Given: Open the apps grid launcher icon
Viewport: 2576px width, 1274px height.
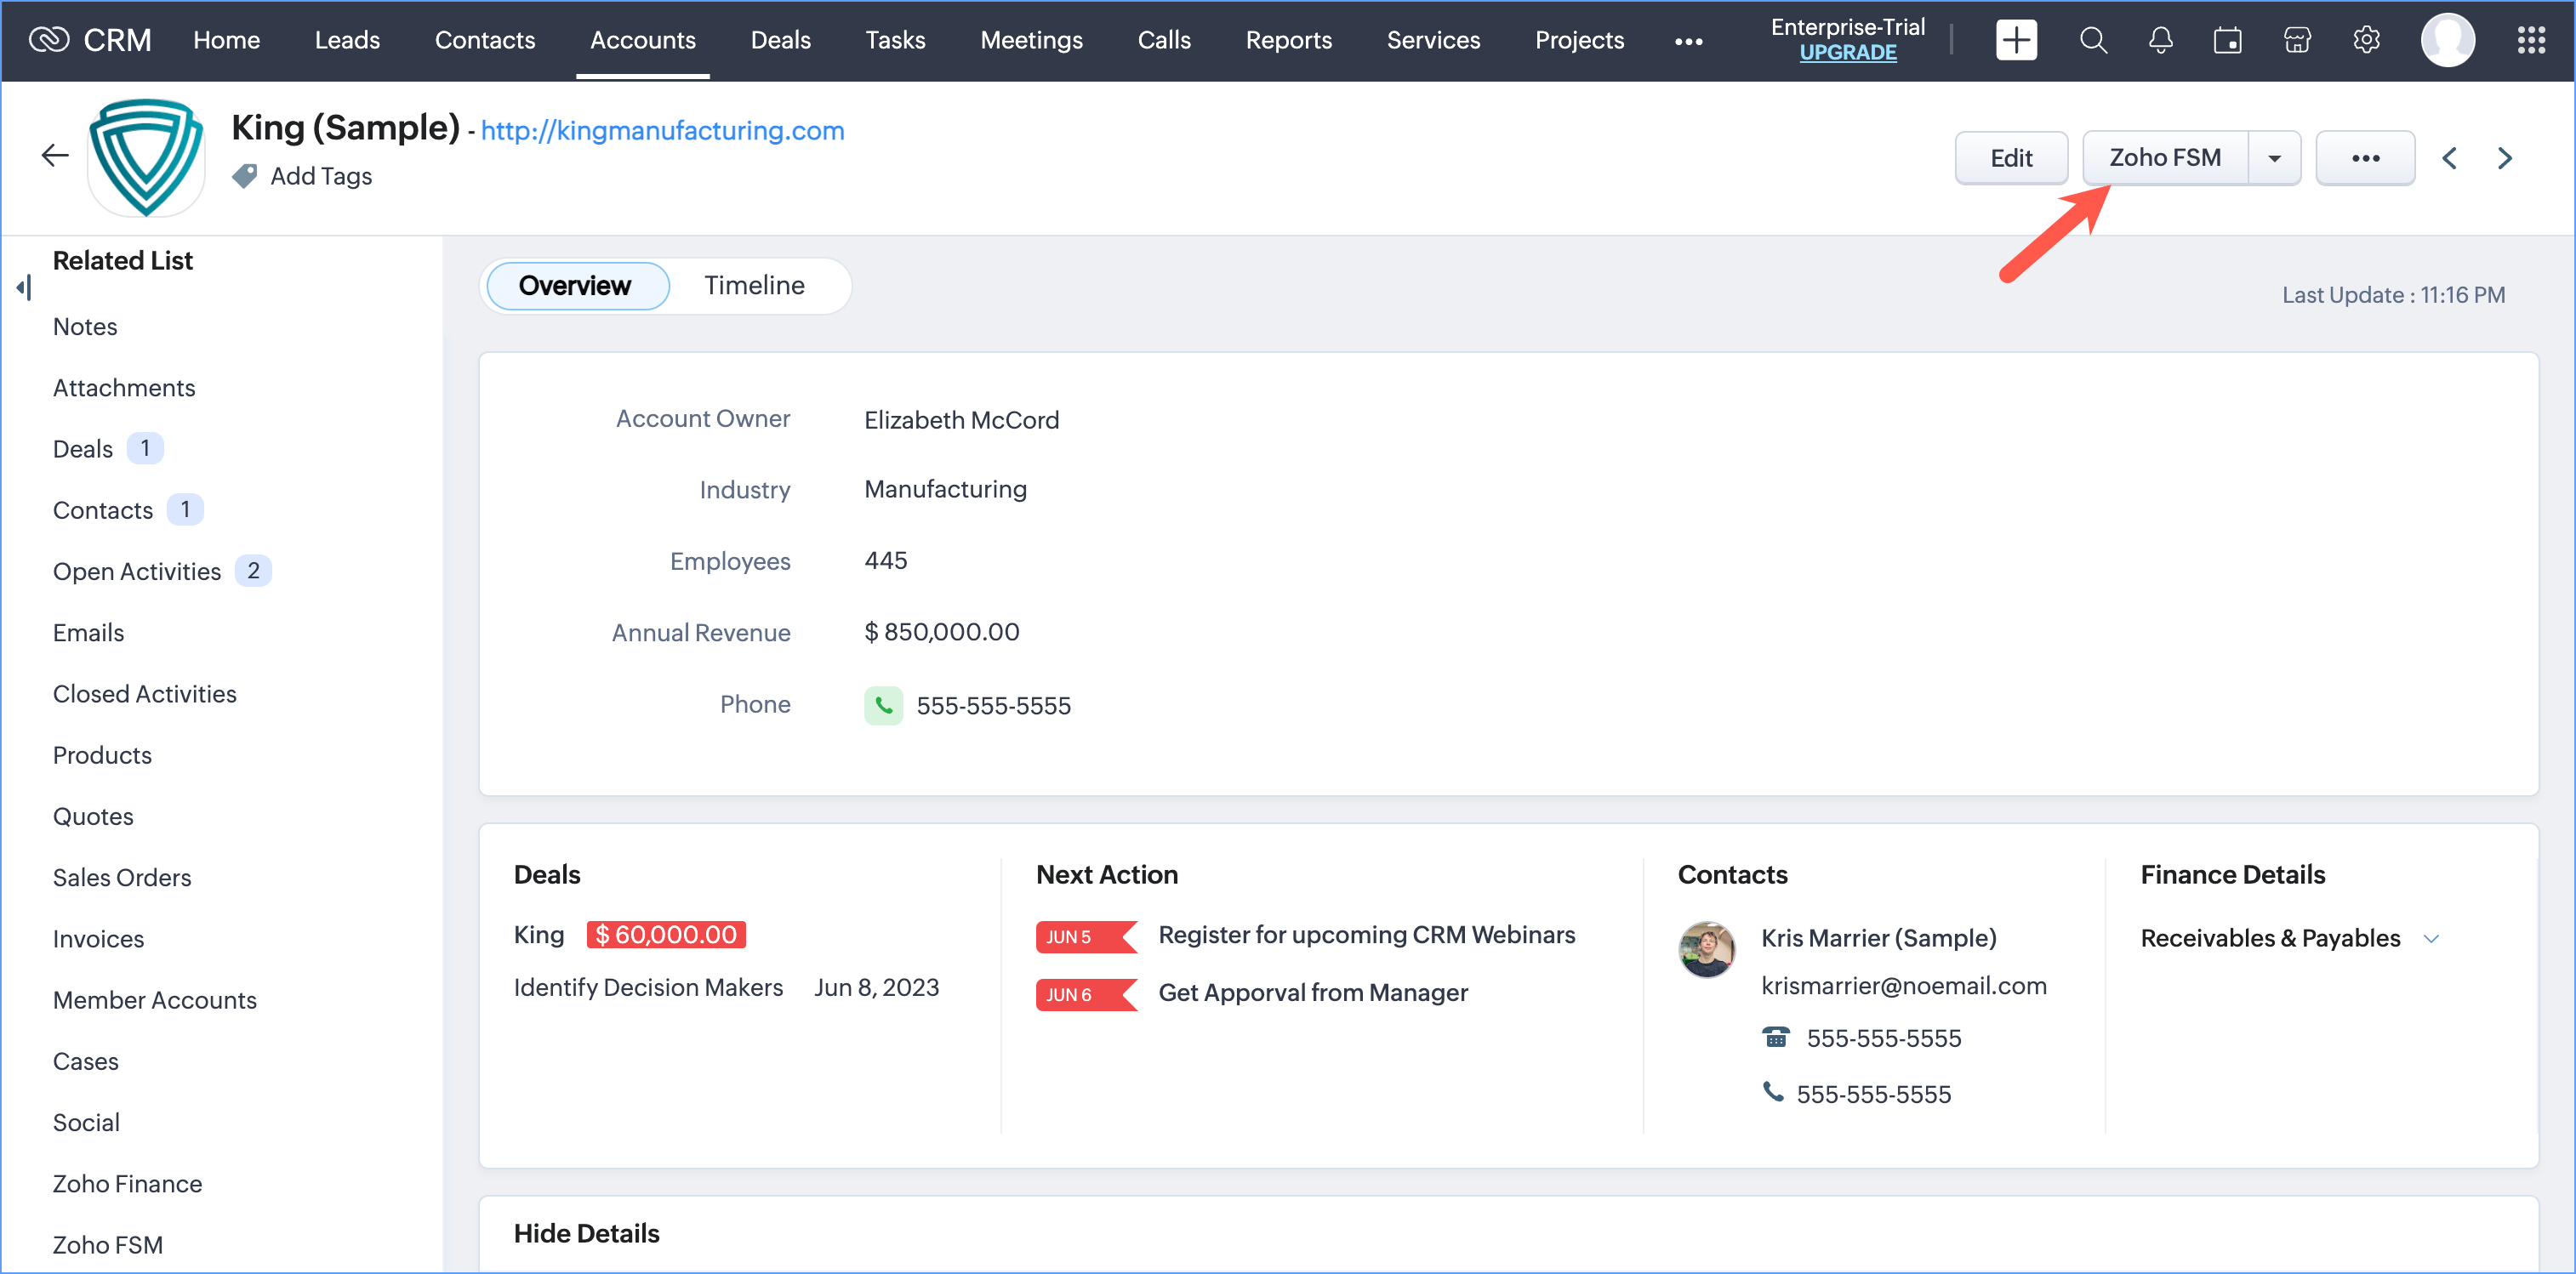Looking at the screenshot, I should (2530, 40).
